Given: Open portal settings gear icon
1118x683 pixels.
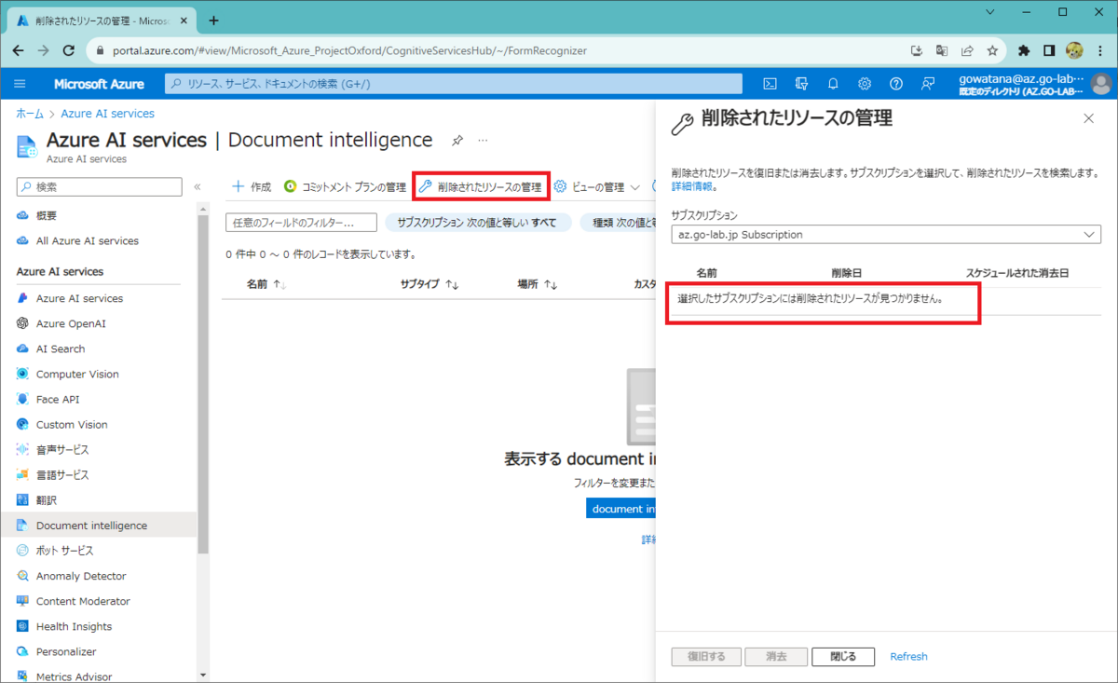Looking at the screenshot, I should pos(865,84).
